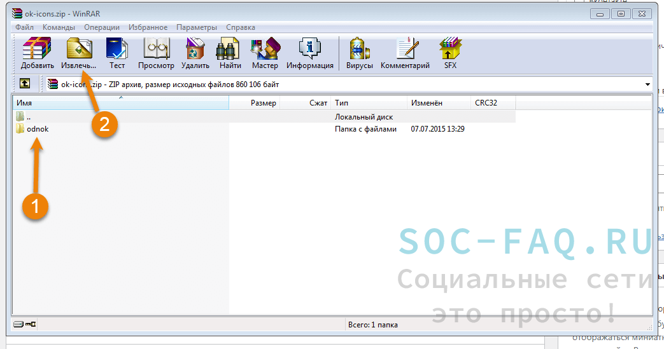Launch the Мастер (Wizard) tool
The height and width of the screenshot is (349, 664).
click(x=265, y=53)
